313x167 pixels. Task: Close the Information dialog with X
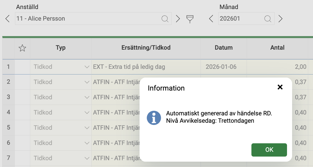(280, 87)
